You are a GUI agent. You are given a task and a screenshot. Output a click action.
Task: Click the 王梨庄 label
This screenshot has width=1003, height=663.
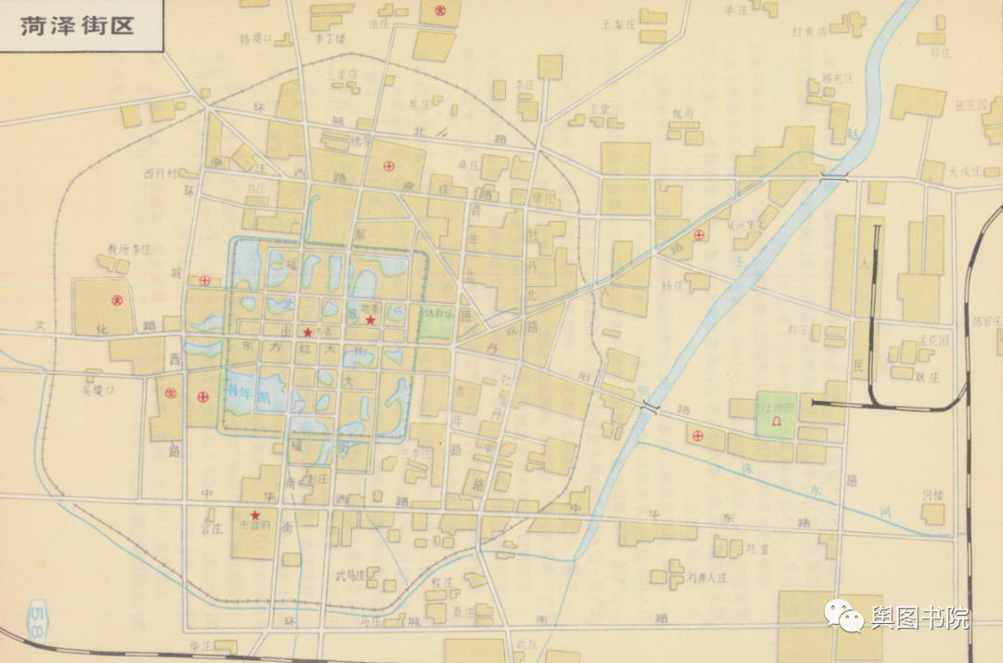618,24
